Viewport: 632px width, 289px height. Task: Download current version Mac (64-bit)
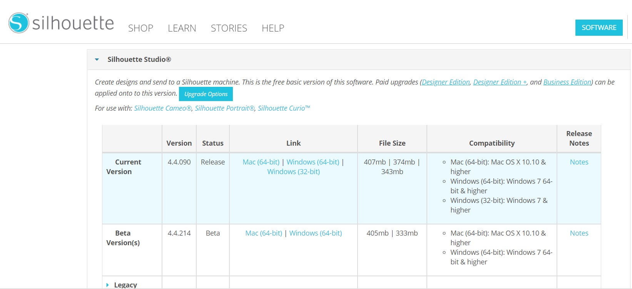coord(261,162)
